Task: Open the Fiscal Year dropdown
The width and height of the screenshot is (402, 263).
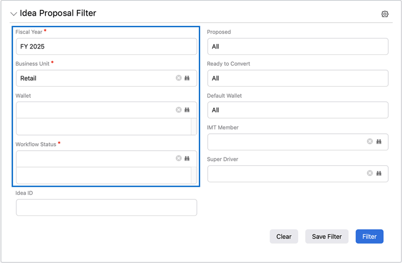Action: (106, 47)
